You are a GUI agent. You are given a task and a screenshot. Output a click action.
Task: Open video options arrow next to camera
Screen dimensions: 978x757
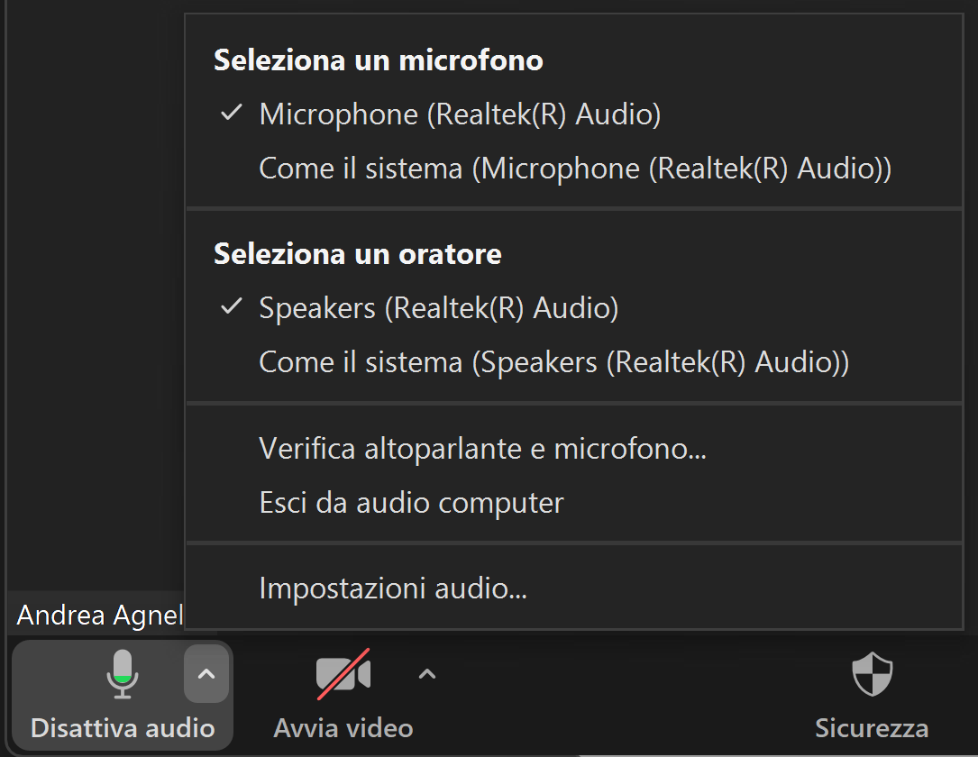click(x=426, y=674)
